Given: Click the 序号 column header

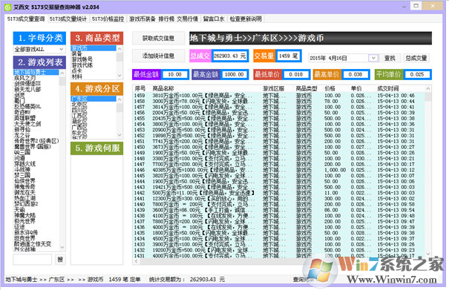Looking at the screenshot, I should (140, 89).
